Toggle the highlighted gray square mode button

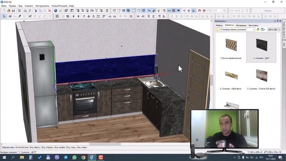[x=174, y=11]
